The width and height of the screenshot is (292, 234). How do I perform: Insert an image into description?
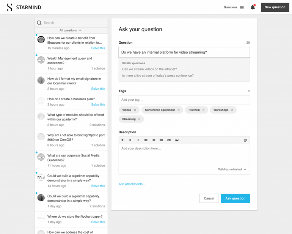(x=177, y=140)
